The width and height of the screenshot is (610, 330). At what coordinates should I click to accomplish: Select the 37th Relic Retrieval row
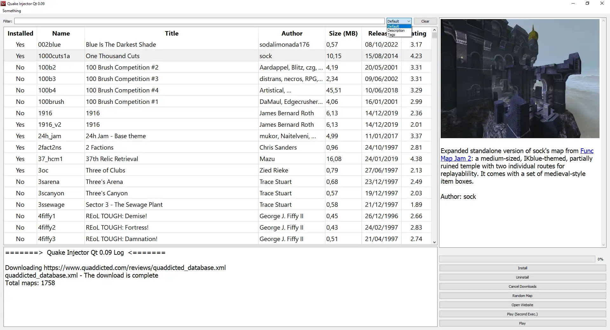tap(218, 159)
